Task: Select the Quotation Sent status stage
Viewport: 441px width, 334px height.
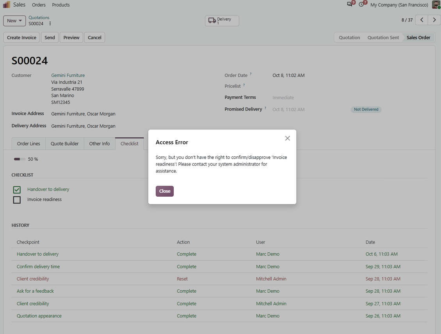Action: click(x=383, y=37)
